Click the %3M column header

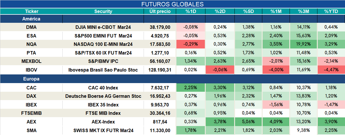(304, 12)
